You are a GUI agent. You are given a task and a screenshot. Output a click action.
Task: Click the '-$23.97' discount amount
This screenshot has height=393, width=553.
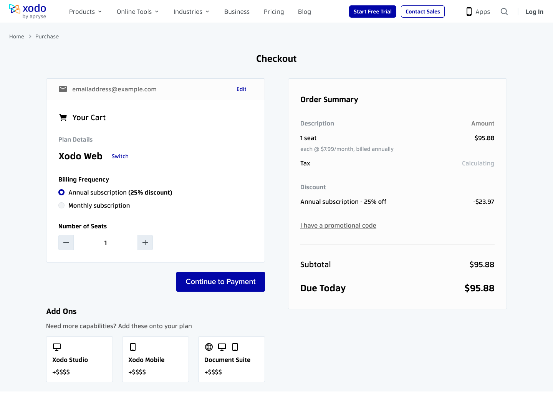484,201
